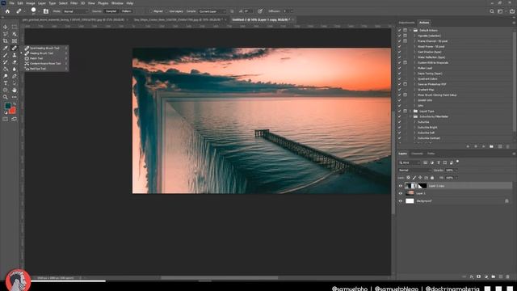Click the Share icon at top right
517x291 pixels.
(x=511, y=11)
